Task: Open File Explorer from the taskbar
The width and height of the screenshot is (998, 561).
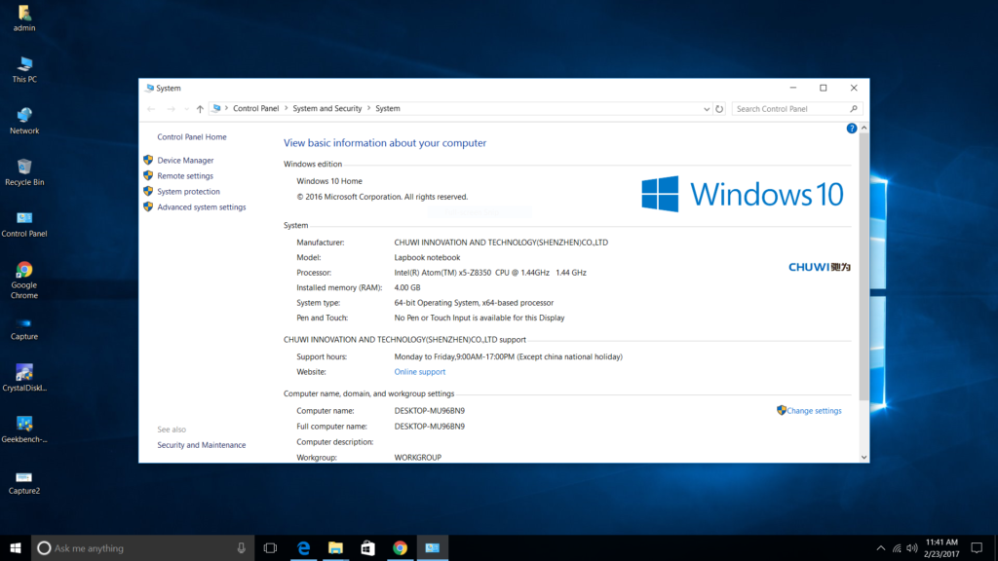Action: click(x=335, y=547)
